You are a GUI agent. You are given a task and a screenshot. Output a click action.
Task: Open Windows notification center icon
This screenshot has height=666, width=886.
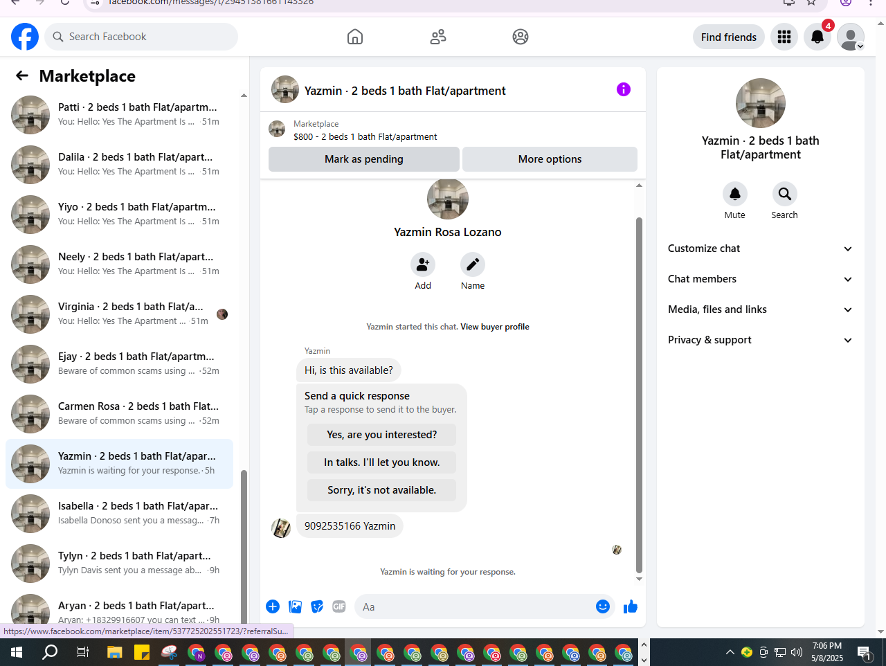coord(864,652)
